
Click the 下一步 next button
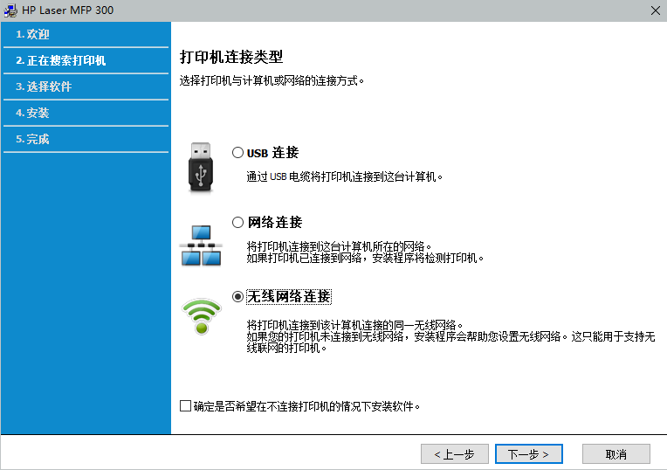pos(529,454)
